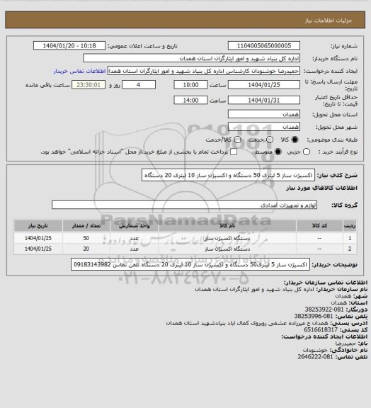Click the نام کالا column header

click(227, 225)
